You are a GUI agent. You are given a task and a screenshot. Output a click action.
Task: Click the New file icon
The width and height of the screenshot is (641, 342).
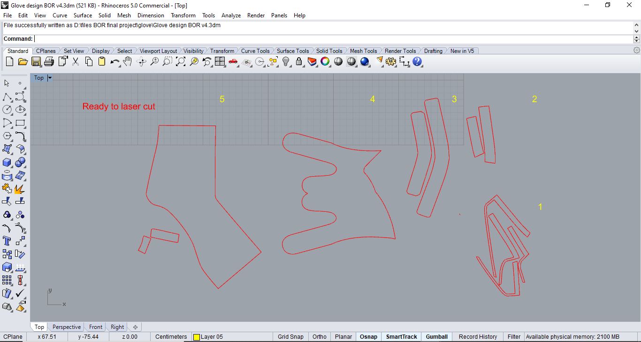pyautogui.click(x=9, y=61)
